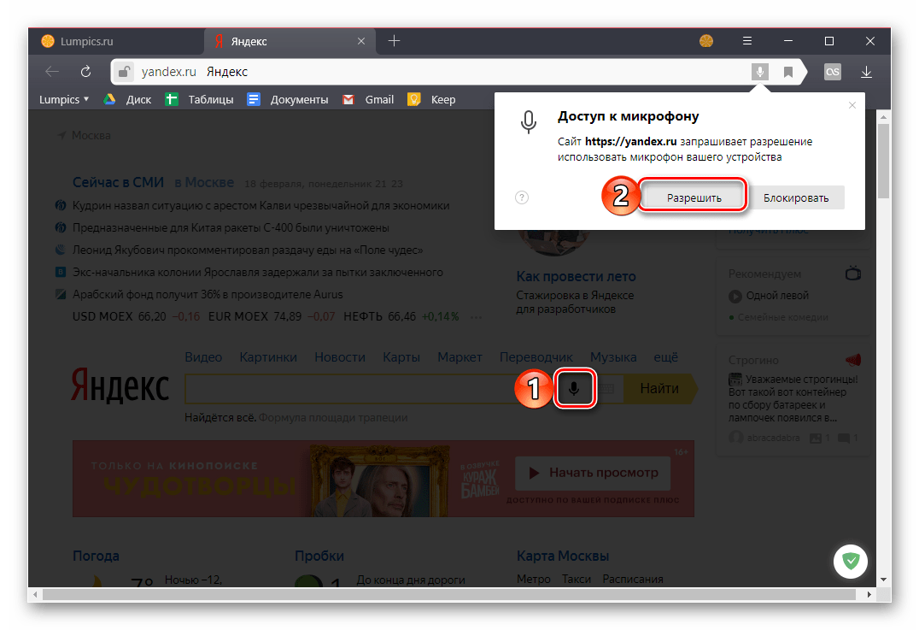Expand the Lumpics bookmarks folder
This screenshot has height=630, width=919.
[64, 100]
